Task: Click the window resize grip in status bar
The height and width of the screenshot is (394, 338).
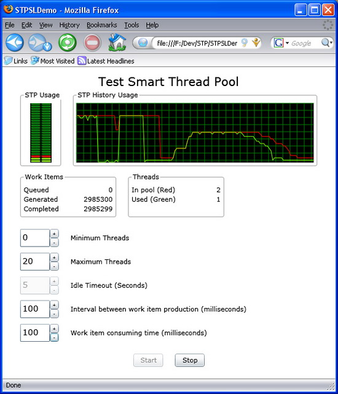Action: point(331,386)
